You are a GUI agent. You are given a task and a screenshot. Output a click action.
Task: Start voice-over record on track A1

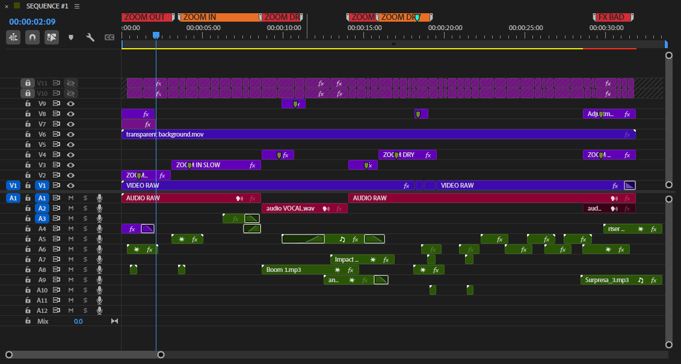pyautogui.click(x=99, y=198)
